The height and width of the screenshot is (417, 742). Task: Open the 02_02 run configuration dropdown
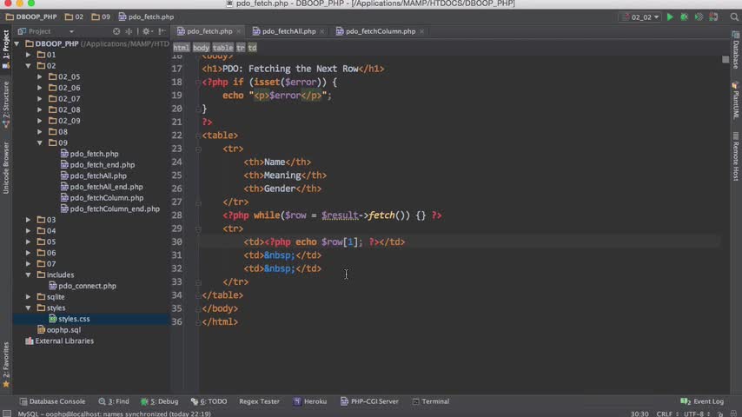(x=640, y=17)
